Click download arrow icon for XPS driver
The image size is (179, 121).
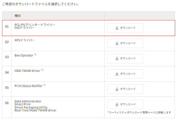coord(117,43)
